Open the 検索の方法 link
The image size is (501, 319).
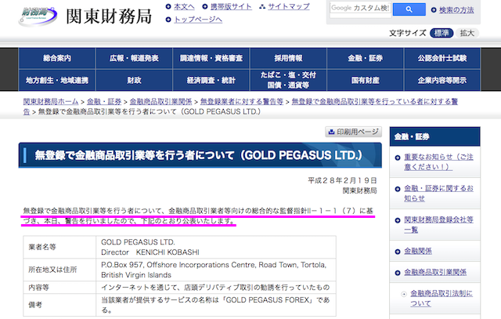(x=456, y=10)
